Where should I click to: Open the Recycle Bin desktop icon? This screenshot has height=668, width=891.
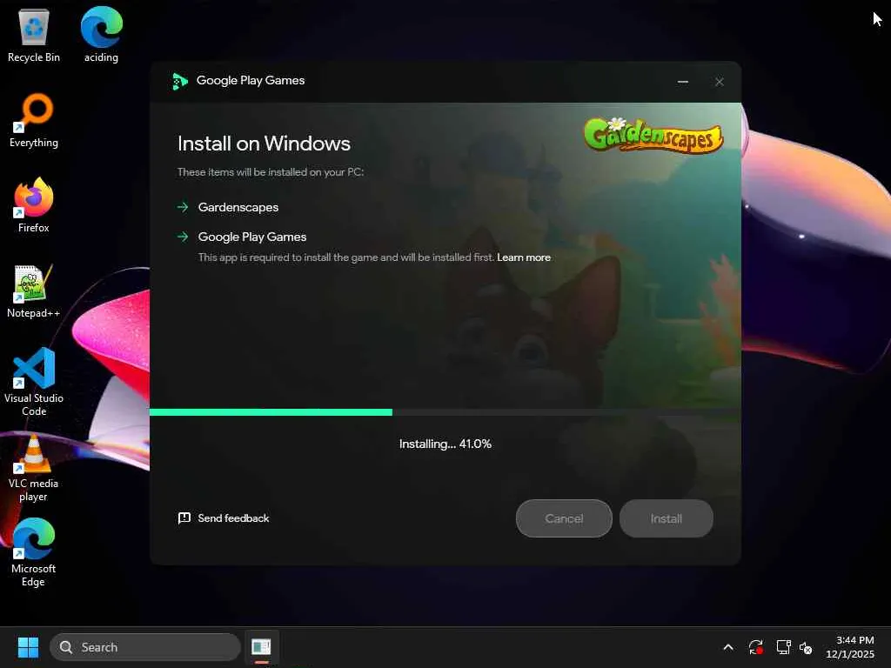pos(34,35)
